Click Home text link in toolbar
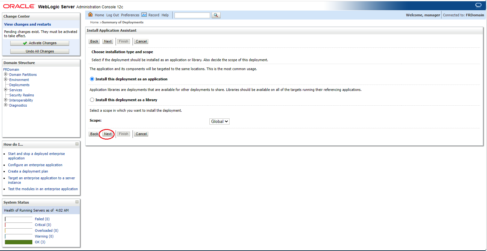This screenshot has height=251, width=487. coord(99,15)
